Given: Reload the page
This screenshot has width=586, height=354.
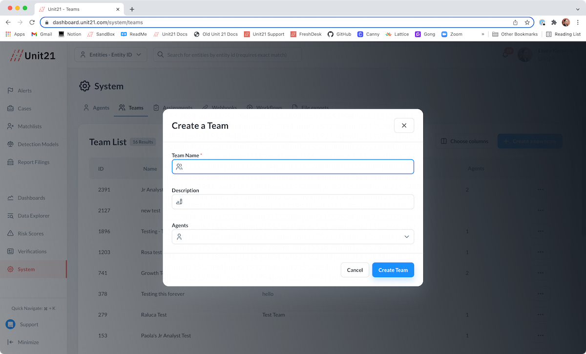Looking at the screenshot, I should pyautogui.click(x=32, y=22).
